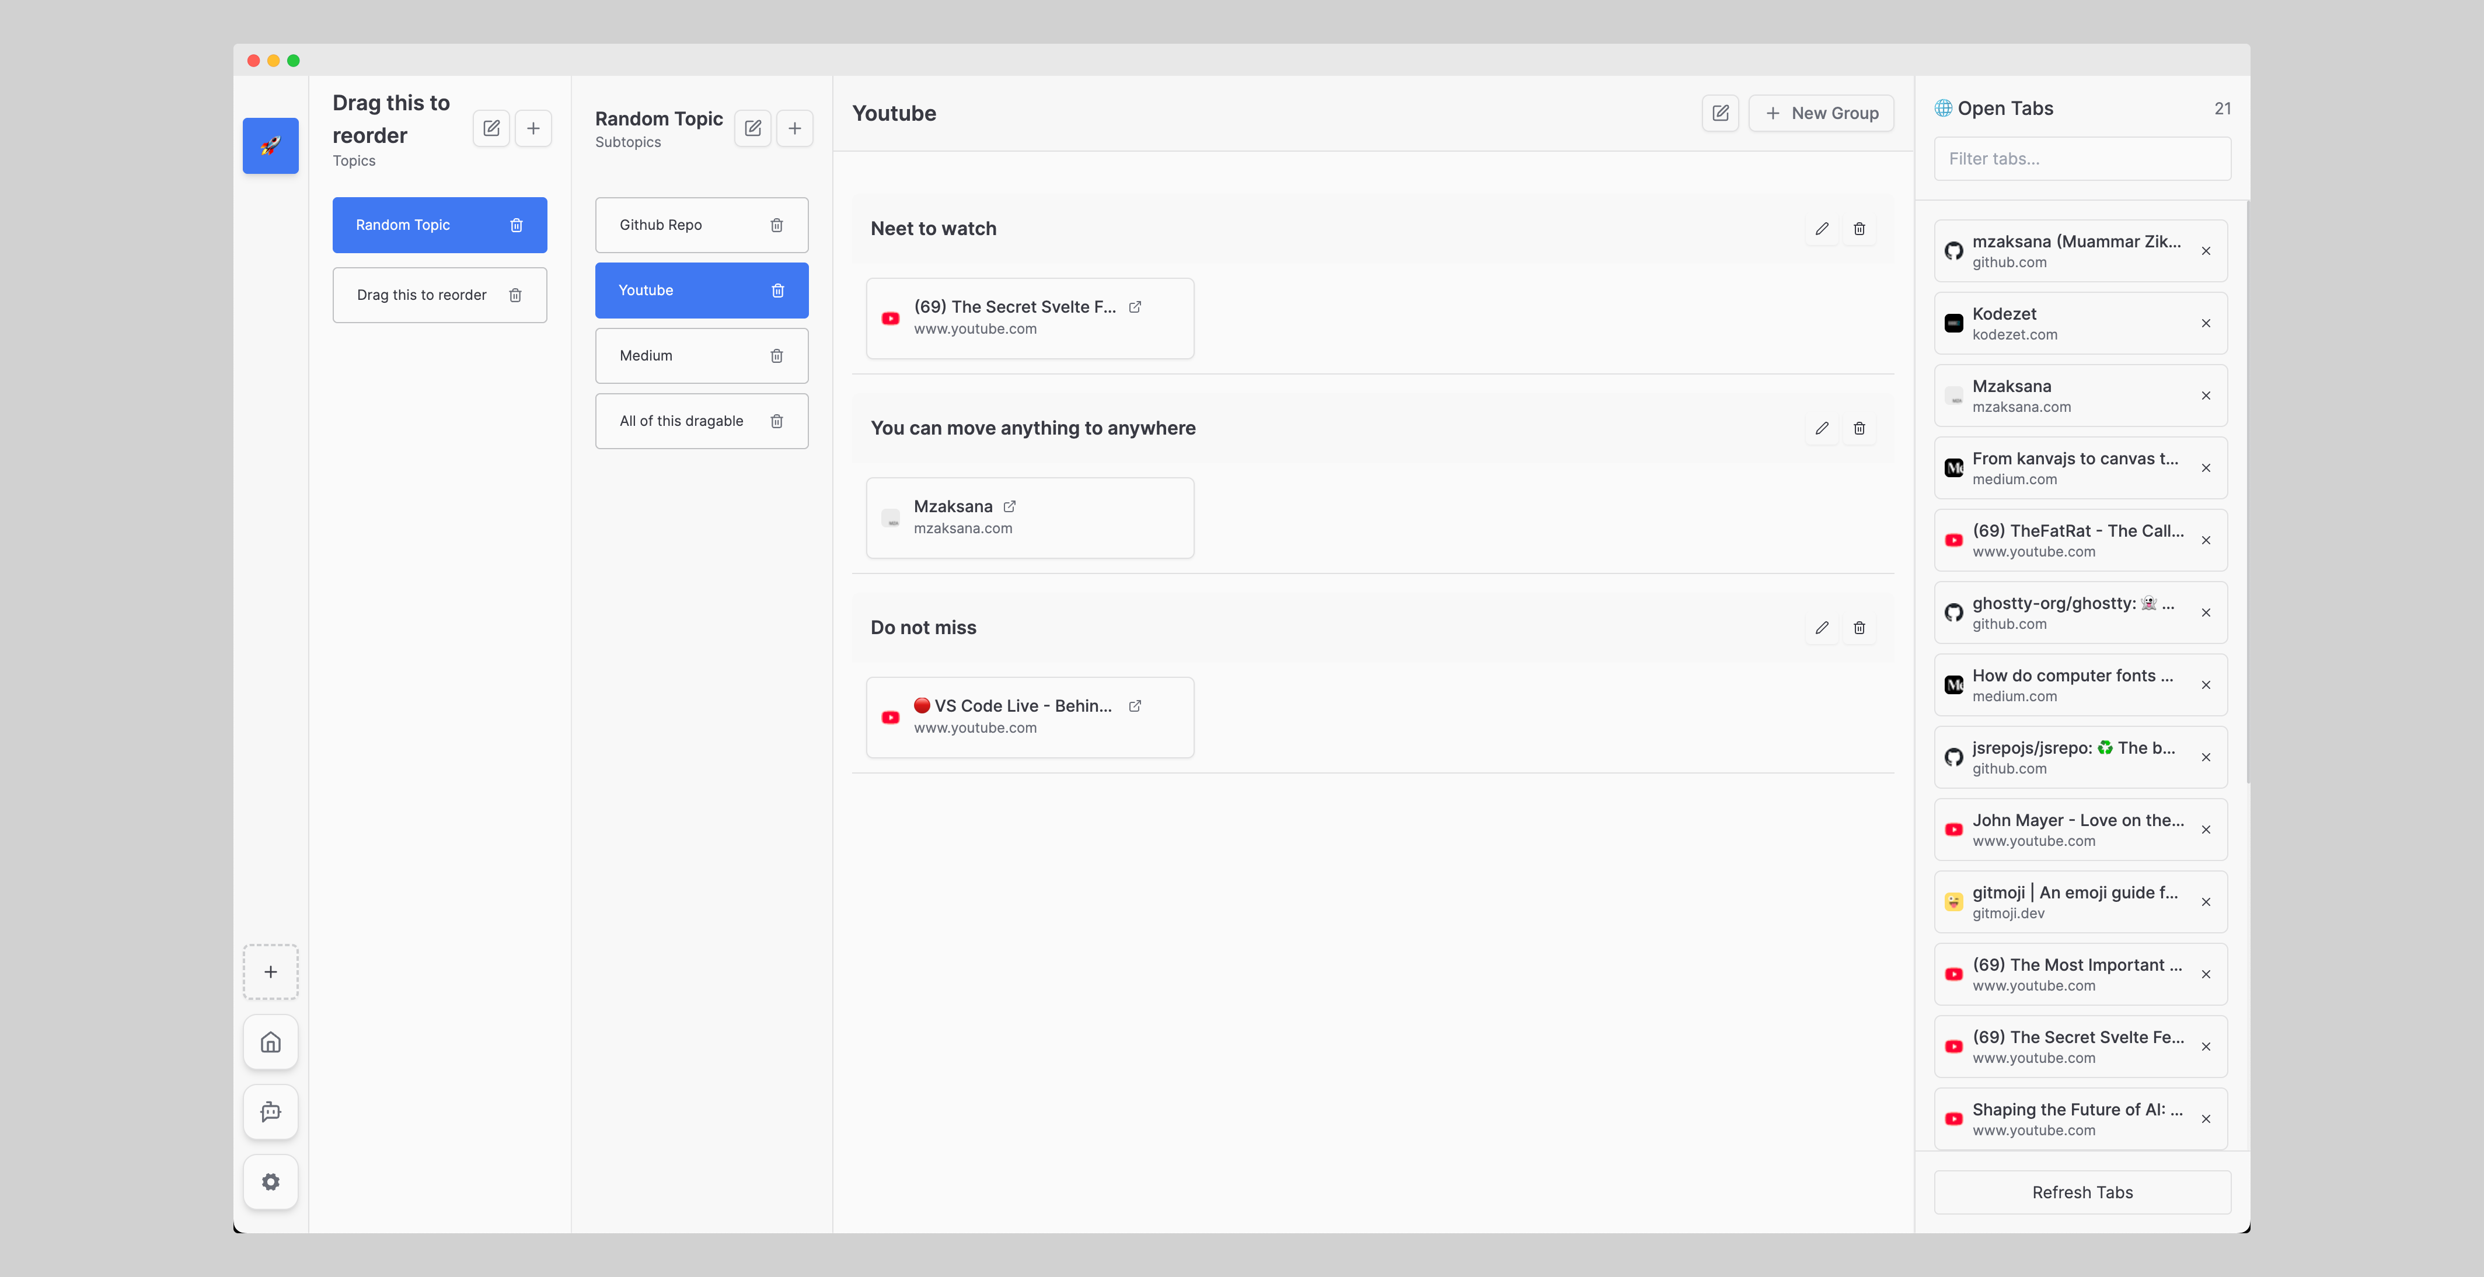
Task: Select the Medium subtopic
Action: click(701, 356)
